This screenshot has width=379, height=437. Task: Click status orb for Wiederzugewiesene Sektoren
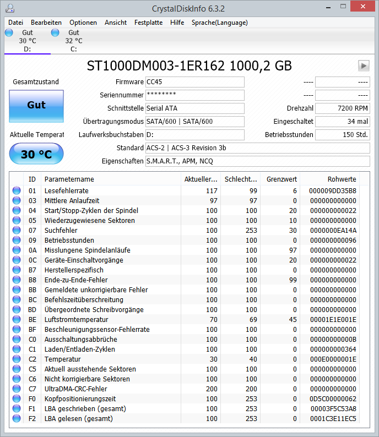click(x=17, y=220)
